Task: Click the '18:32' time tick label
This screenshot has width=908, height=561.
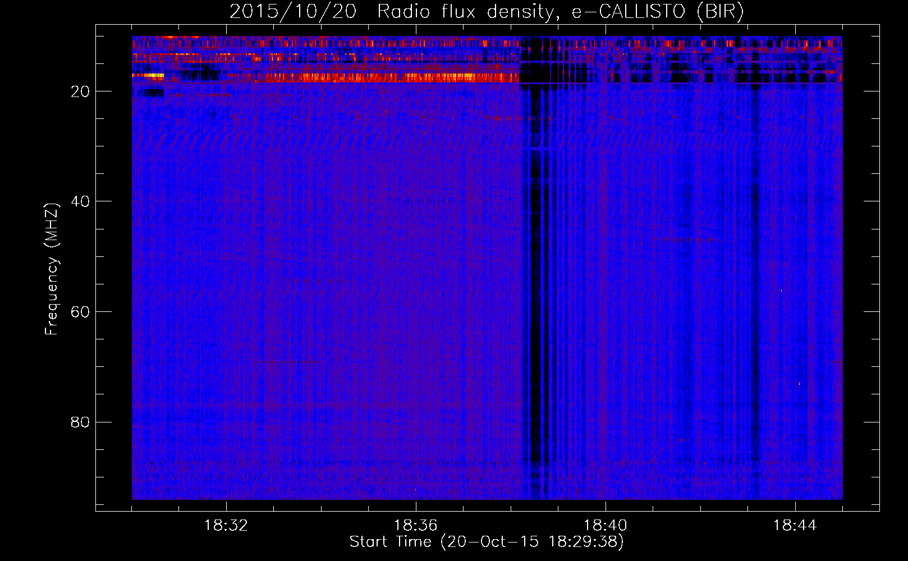Action: 226,526
